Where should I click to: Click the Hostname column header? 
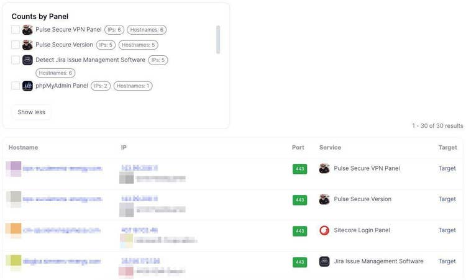click(x=23, y=148)
